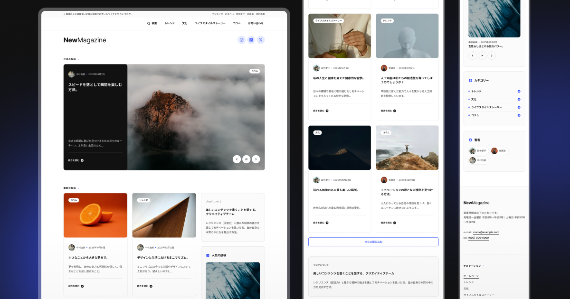Image resolution: width=570 pixels, height=299 pixels.
Task: Play the sidebar posts carousel
Action: (482, 55)
